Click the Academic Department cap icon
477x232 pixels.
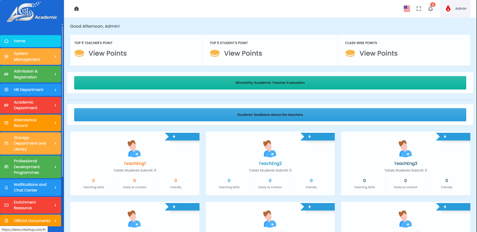click(6, 105)
